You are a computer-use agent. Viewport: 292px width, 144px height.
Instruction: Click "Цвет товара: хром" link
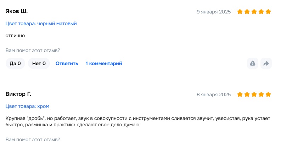(x=30, y=106)
